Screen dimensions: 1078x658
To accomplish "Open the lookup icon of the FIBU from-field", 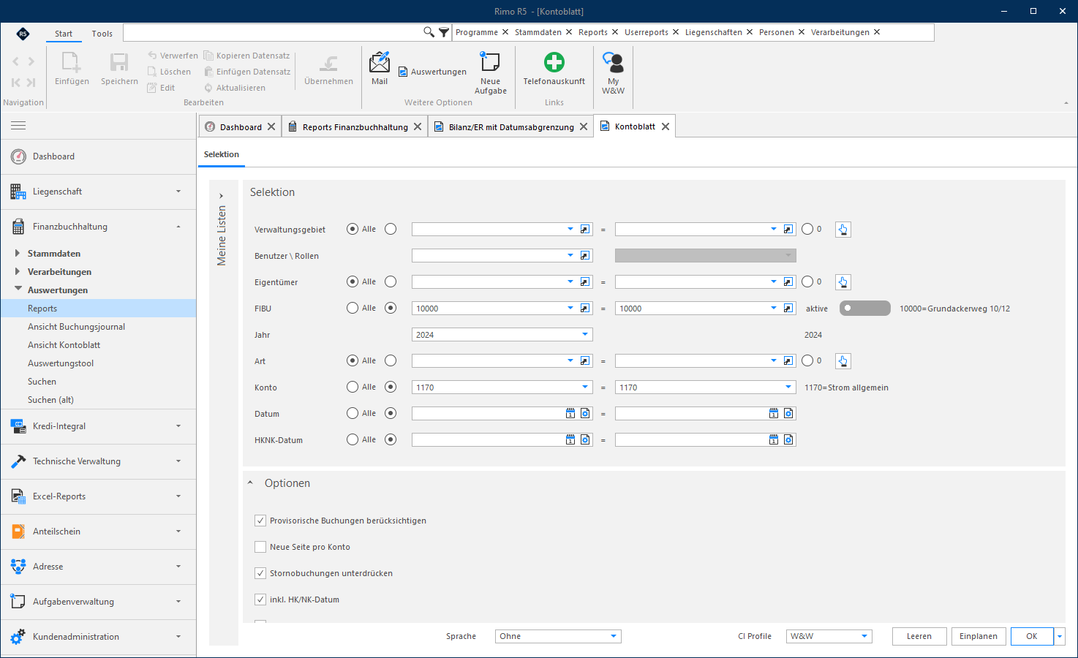I will point(585,309).
